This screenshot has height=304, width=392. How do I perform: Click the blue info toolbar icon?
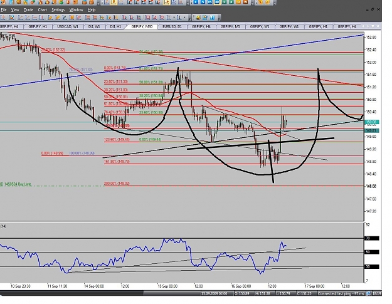tap(212, 18)
